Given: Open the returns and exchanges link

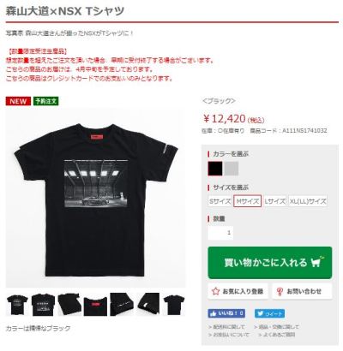Looking at the screenshot, I should coord(276,327).
